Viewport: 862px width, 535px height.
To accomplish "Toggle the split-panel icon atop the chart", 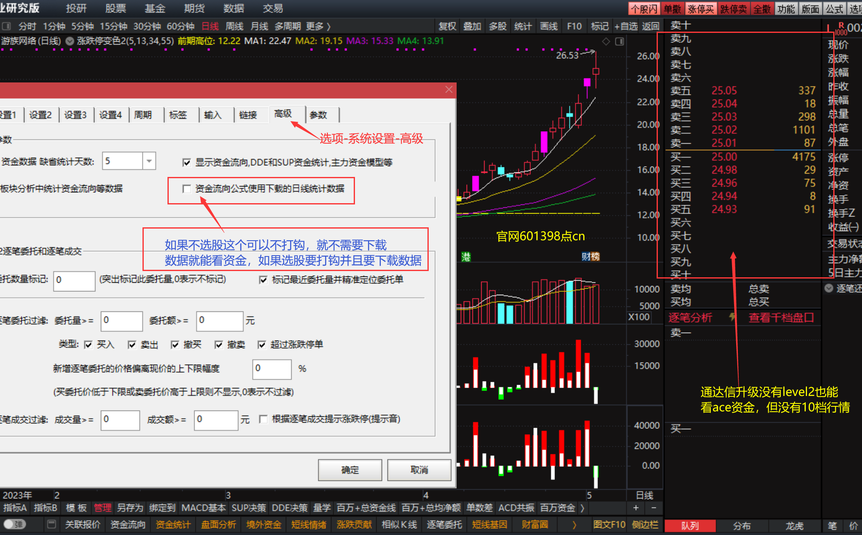I will [x=620, y=41].
